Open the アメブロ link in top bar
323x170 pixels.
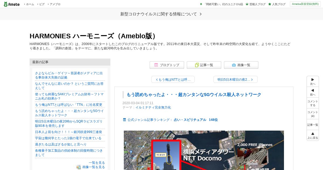tap(55, 4)
